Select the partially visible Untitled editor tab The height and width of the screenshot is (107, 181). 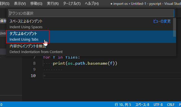(x=3, y=33)
